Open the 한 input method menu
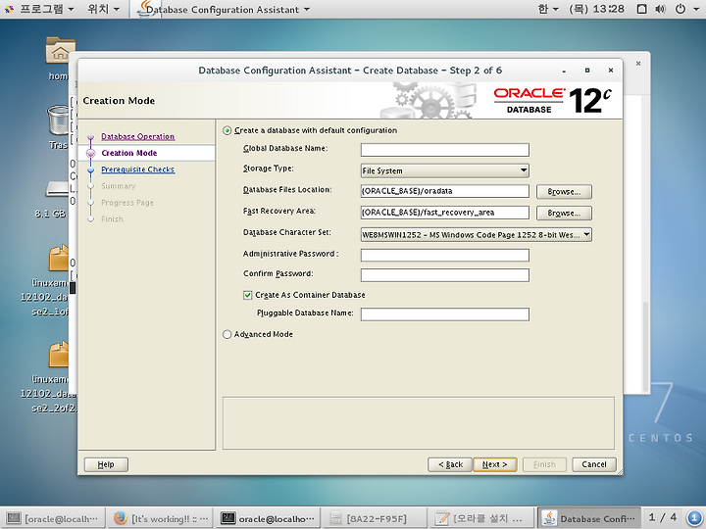Screen dimensions: 706x529 (x=548, y=9)
